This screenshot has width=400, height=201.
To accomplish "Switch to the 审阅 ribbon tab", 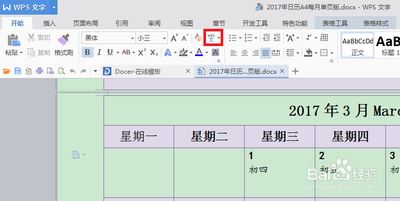I will coord(154,23).
